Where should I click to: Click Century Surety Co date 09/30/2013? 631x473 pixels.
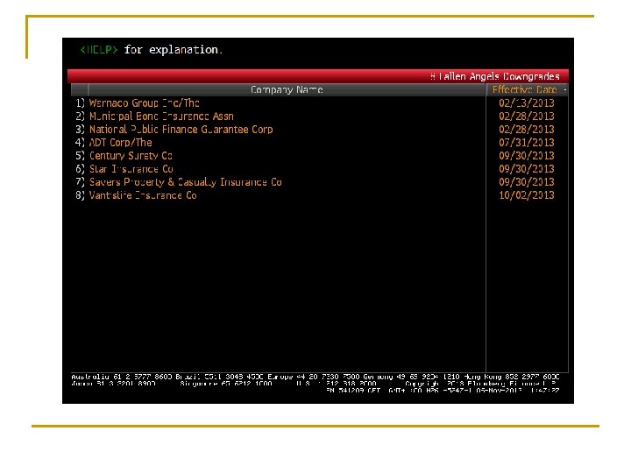pos(527,156)
